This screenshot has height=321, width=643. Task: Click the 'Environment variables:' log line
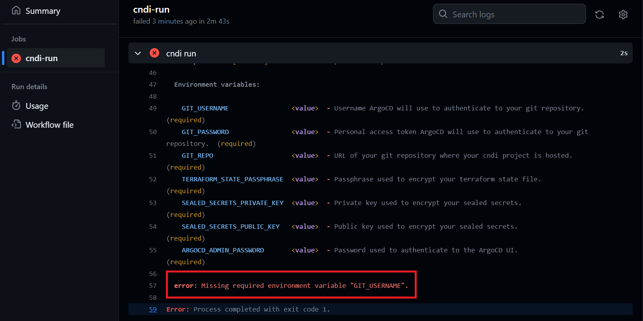(x=217, y=85)
